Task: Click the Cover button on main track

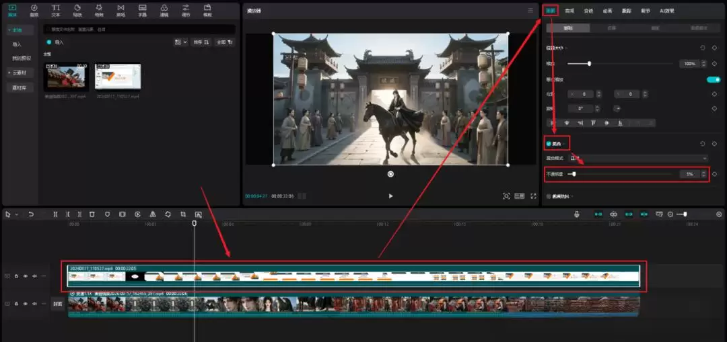Action: point(57,304)
